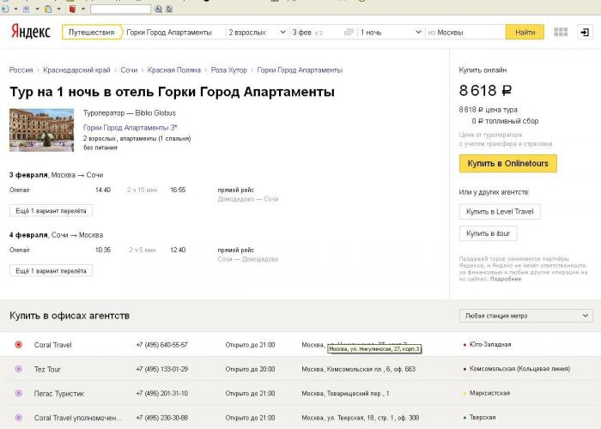Open dropdown arrow next to red book icon
The height and width of the screenshot is (429, 601).
(82, 9)
